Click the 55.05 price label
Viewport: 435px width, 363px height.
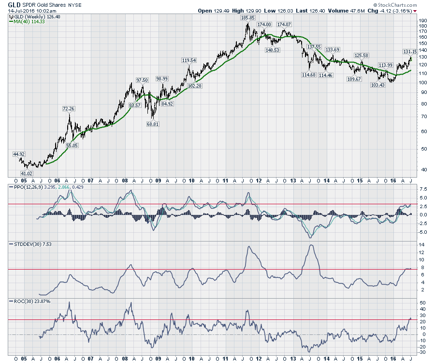click(72, 145)
